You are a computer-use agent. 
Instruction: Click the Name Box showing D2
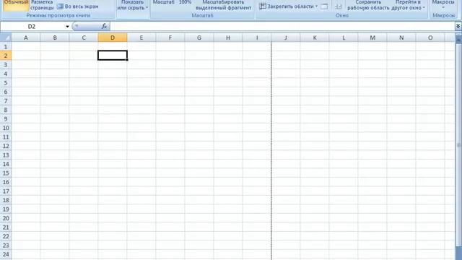32,27
